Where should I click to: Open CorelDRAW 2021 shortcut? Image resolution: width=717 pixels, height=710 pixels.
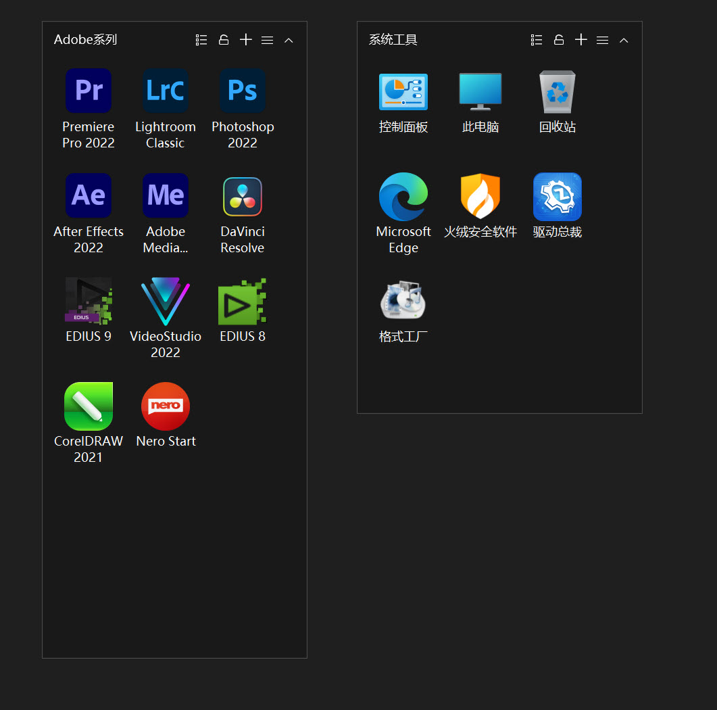point(89,406)
